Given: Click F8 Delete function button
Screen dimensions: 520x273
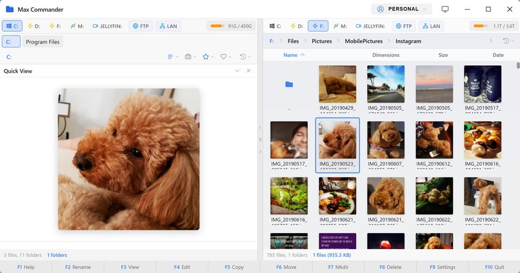Looking at the screenshot, I should click(390, 267).
